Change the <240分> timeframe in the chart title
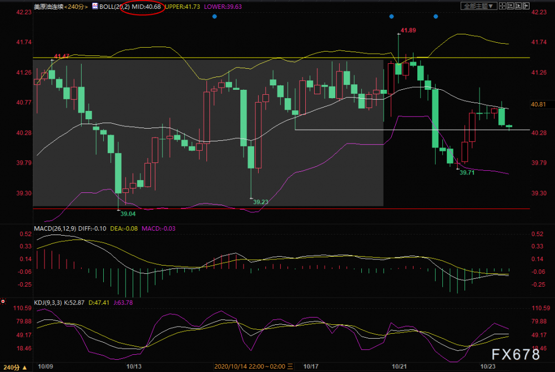This screenshot has height=372, width=555. [x=76, y=7]
